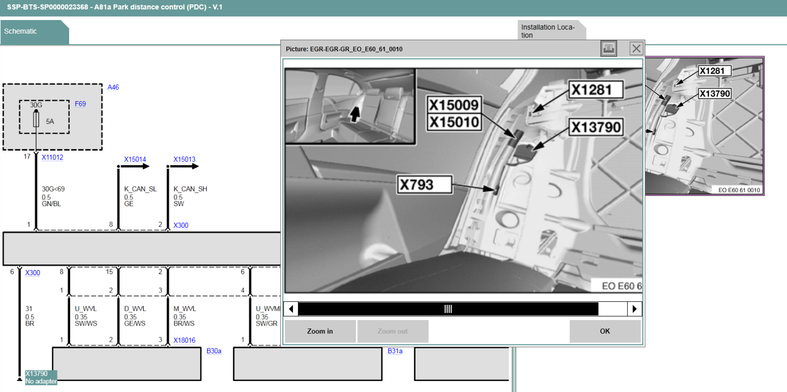Open the A46 component link
This screenshot has height=392, width=787.
113,87
